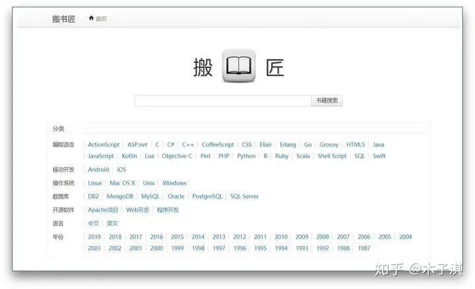This screenshot has width=475, height=289.
Task: Filter by year 2000
Action: click(156, 248)
